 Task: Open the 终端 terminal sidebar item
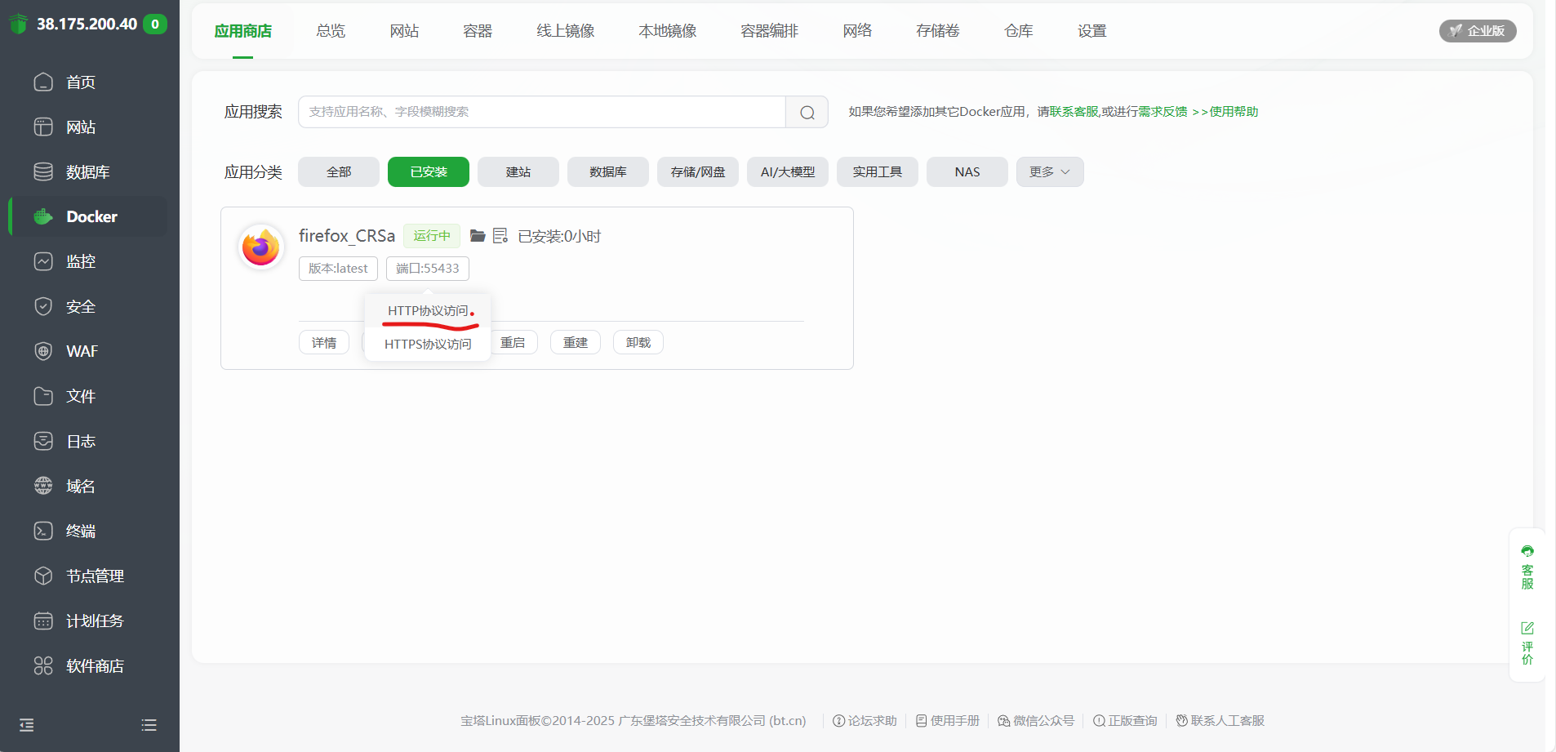point(80,532)
